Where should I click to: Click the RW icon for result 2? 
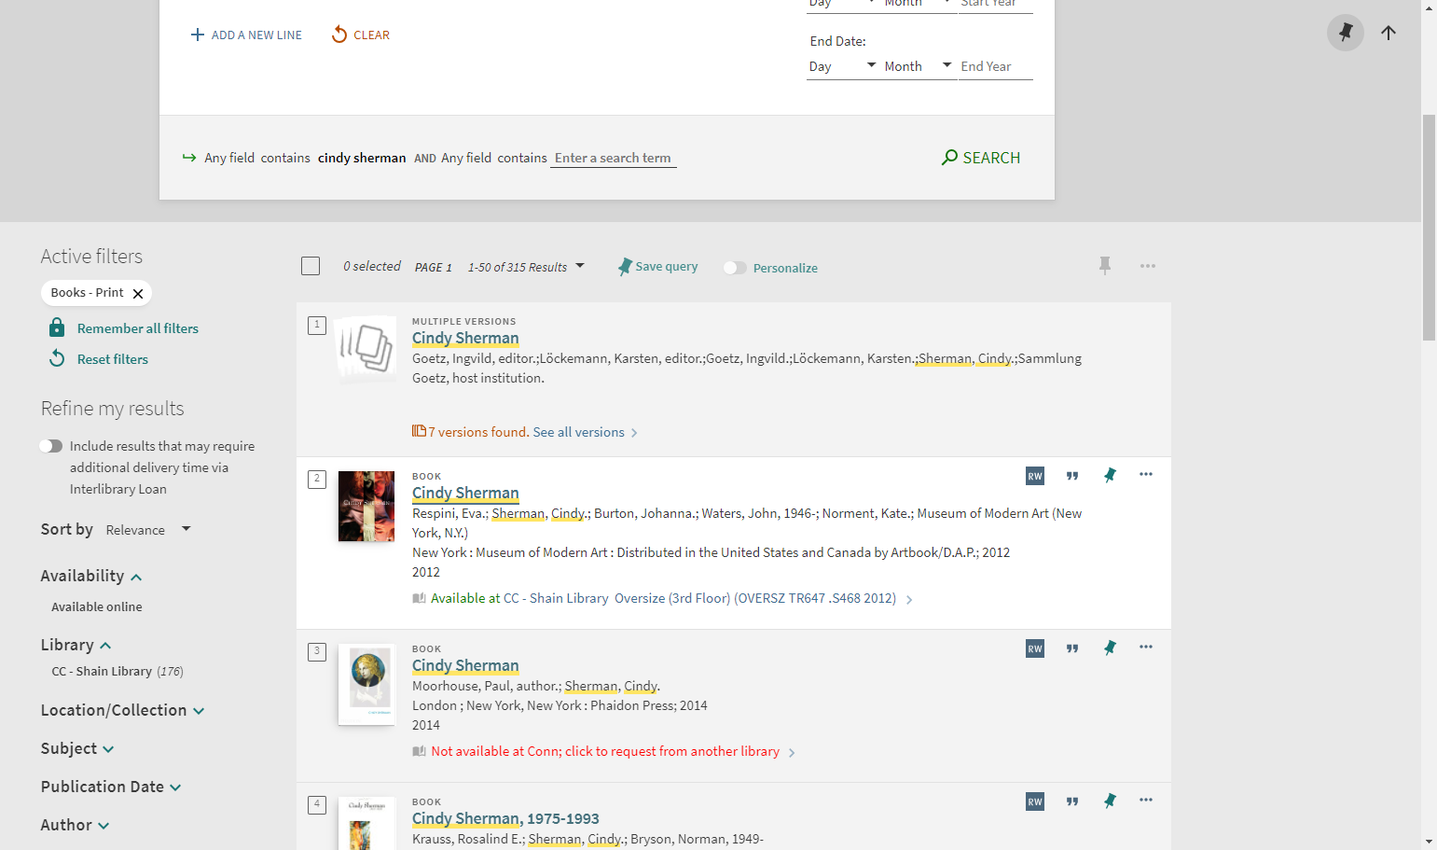click(x=1035, y=476)
